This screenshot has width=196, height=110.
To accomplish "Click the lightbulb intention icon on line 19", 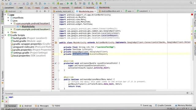I will [x=61, y=52].
